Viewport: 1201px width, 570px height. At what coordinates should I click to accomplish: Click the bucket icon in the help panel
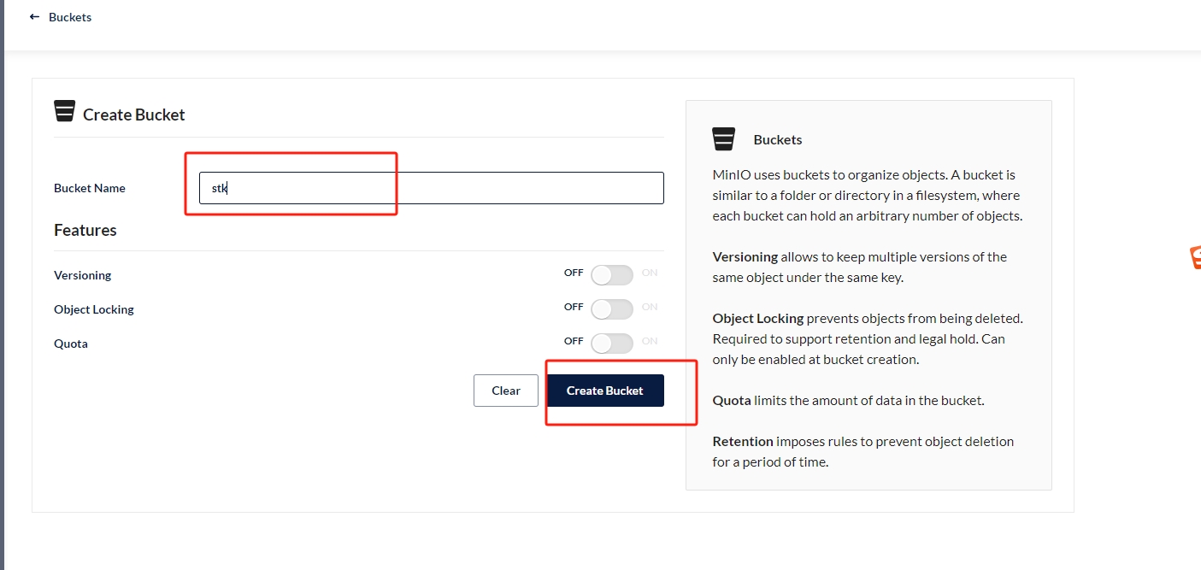(723, 139)
